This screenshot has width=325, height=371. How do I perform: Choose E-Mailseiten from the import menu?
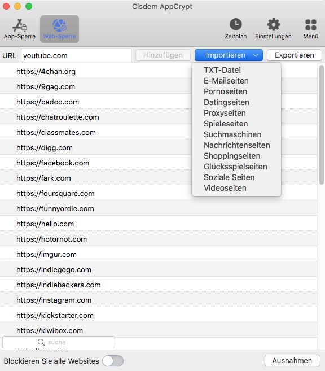click(x=236, y=81)
